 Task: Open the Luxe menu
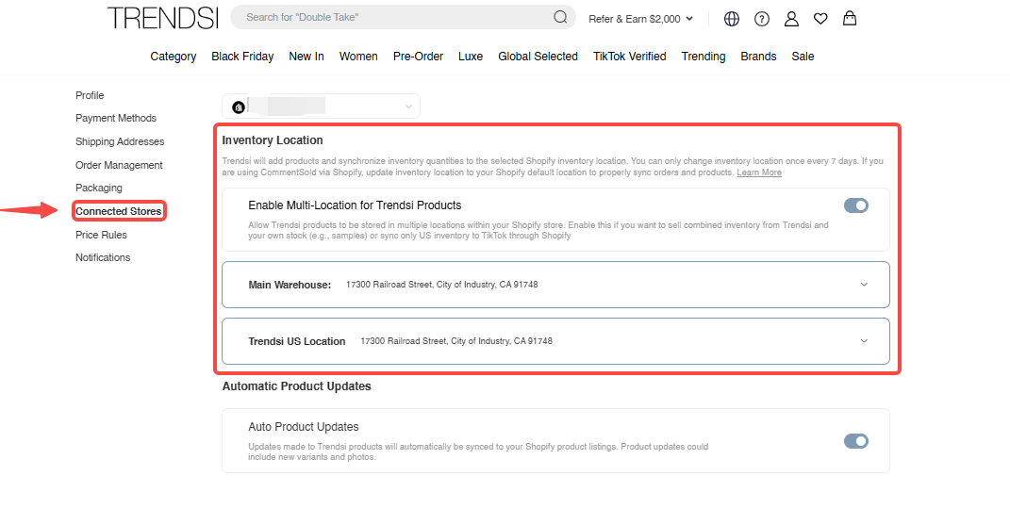click(471, 56)
